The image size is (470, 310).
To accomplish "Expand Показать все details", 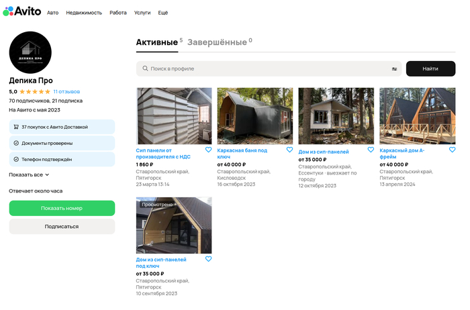I will pyautogui.click(x=29, y=174).
